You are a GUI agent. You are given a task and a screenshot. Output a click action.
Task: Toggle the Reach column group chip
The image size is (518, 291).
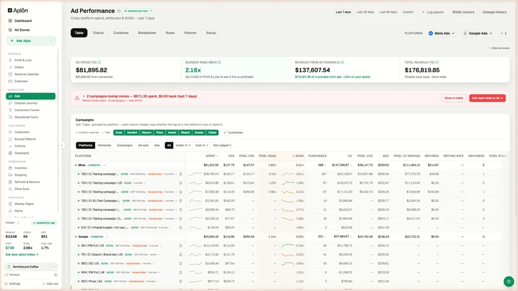186,133
